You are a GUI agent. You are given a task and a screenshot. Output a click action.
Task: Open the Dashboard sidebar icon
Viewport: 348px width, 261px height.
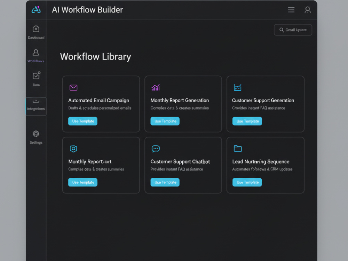click(x=36, y=29)
